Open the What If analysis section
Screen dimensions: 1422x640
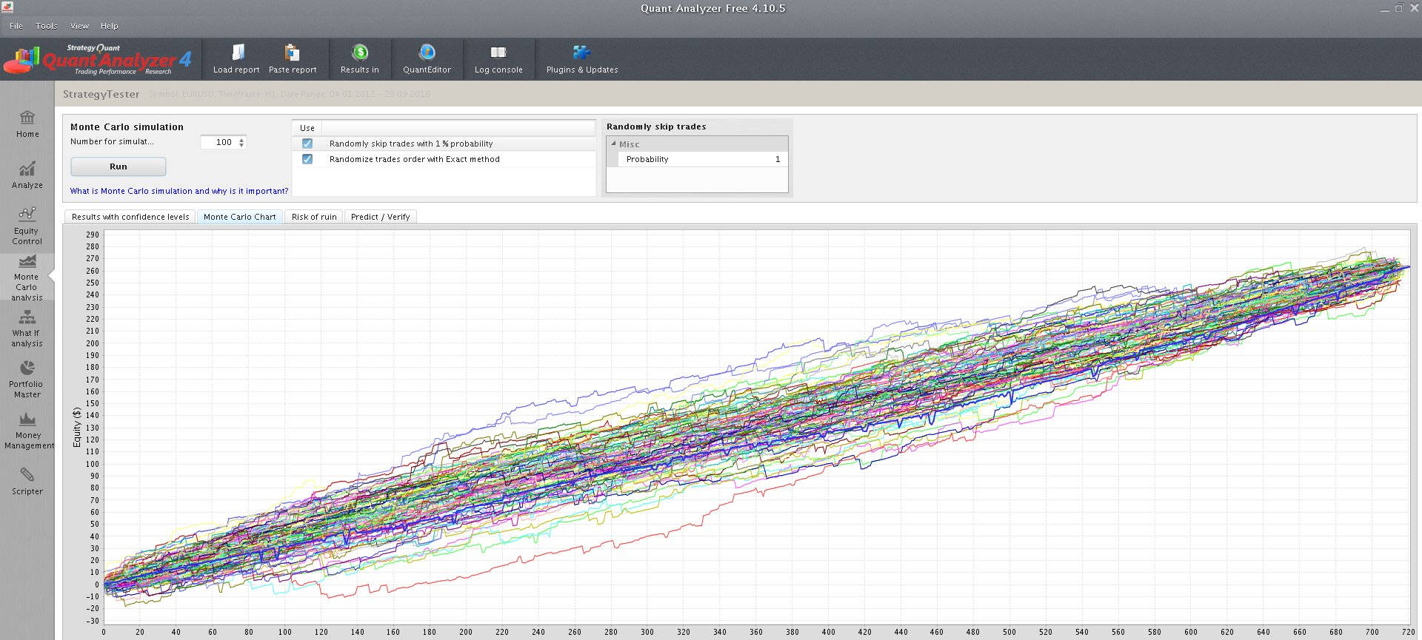click(x=27, y=328)
